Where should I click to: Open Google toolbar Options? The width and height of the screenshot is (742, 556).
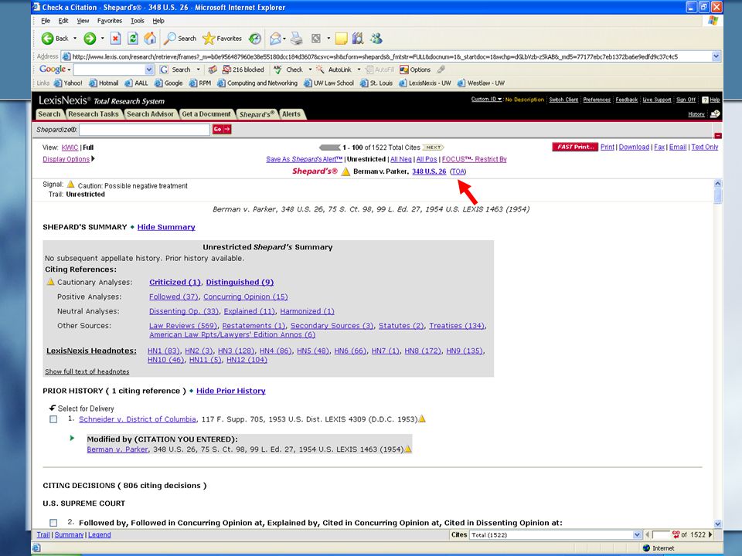[415, 69]
